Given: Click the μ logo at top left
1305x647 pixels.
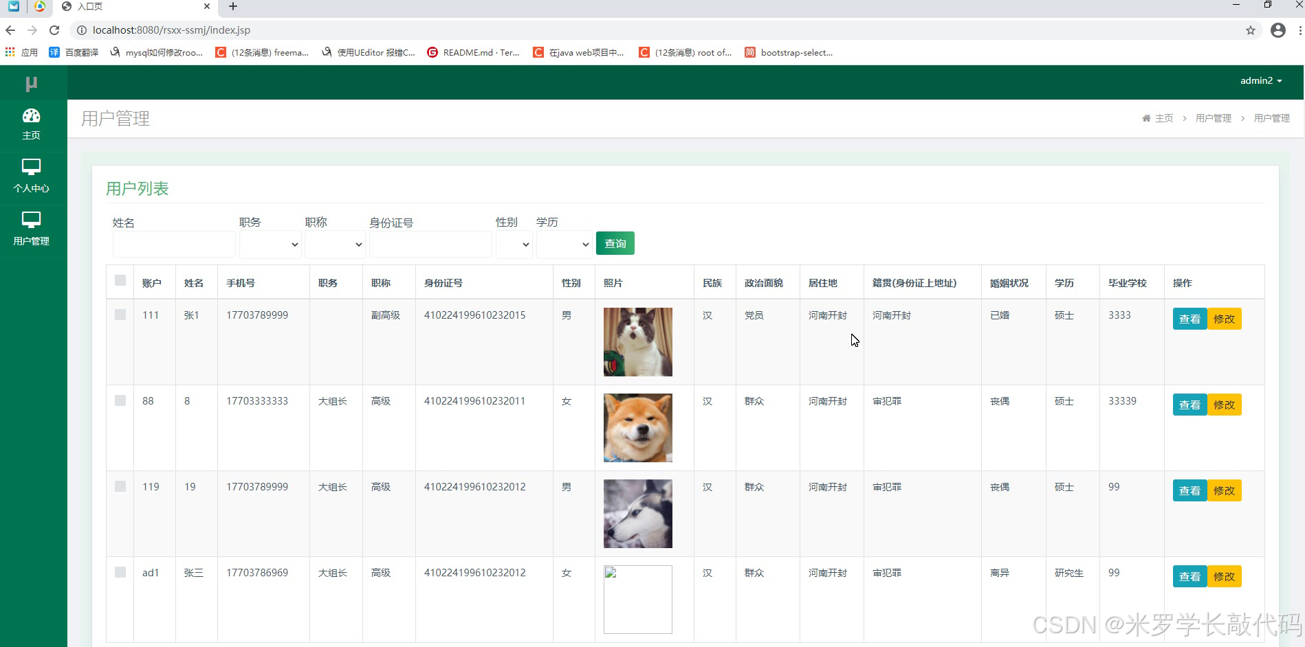Looking at the screenshot, I should (x=32, y=82).
